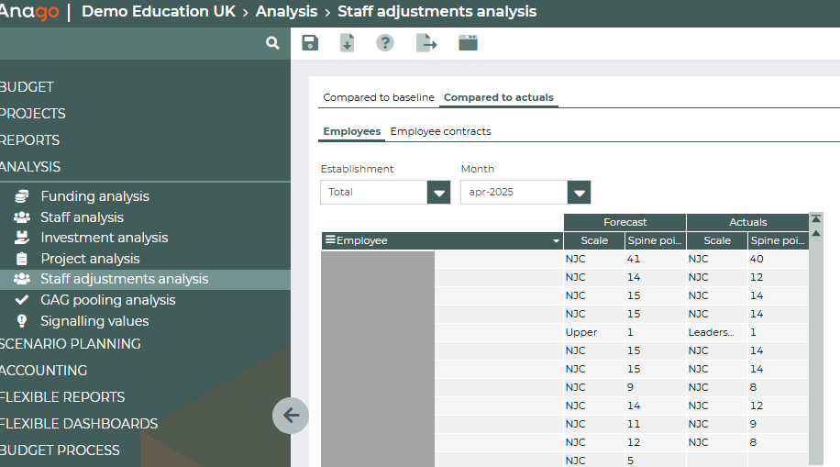Image resolution: width=840 pixels, height=467 pixels.
Task: Expand the SCENARIO PLANNING section
Action: pos(71,344)
